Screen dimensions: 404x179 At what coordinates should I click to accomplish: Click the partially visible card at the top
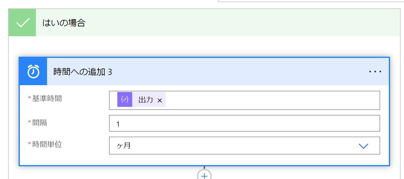310,1
